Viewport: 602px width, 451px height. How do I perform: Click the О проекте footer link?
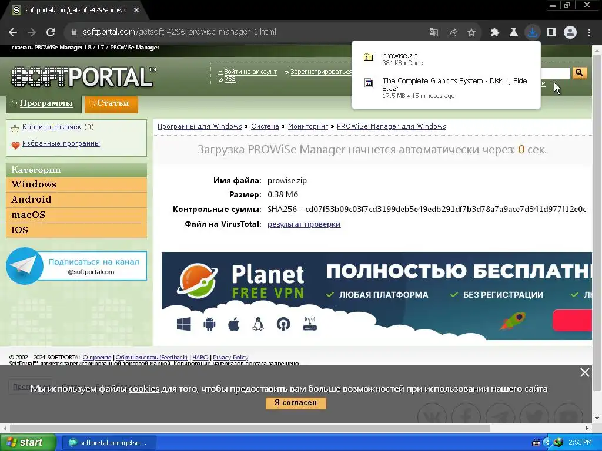coord(97,358)
